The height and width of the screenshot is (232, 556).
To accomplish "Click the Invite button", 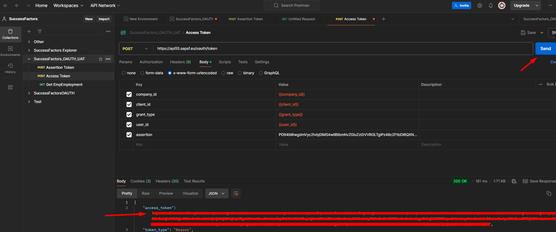I will pos(462,6).
